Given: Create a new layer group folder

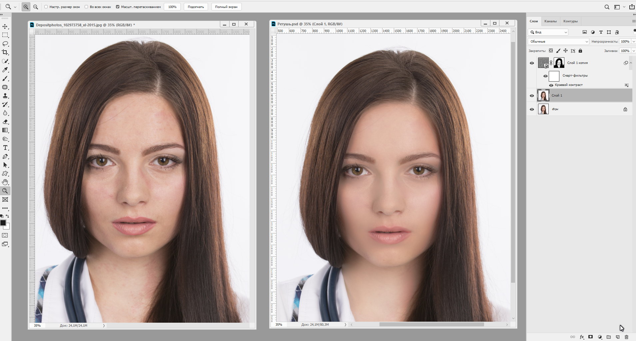Looking at the screenshot, I should point(609,337).
